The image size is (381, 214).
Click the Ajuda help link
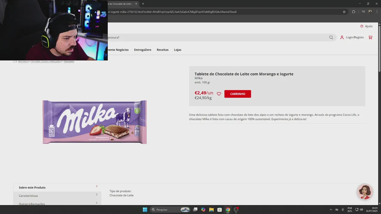[x=366, y=26]
